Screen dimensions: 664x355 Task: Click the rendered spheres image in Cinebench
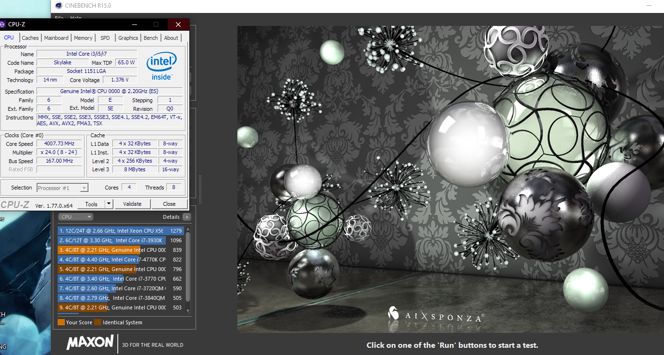pyautogui.click(x=451, y=179)
